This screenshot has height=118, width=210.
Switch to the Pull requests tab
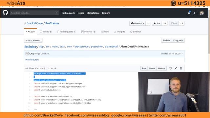(x=66, y=32)
